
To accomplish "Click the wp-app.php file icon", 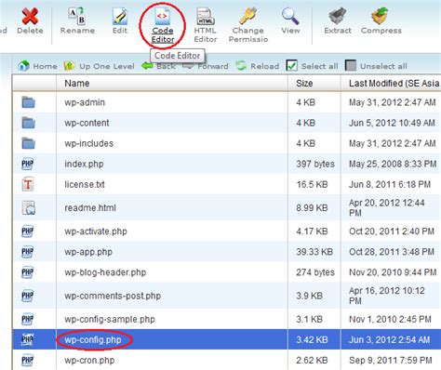I will 28,252.
